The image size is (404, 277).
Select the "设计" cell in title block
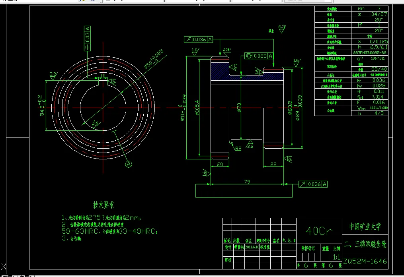(228, 247)
